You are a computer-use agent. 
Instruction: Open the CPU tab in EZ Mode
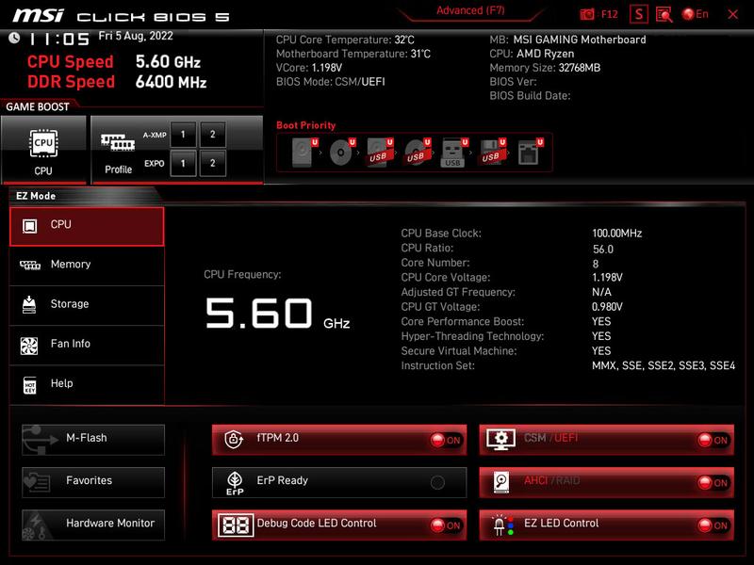pyautogui.click(x=87, y=226)
